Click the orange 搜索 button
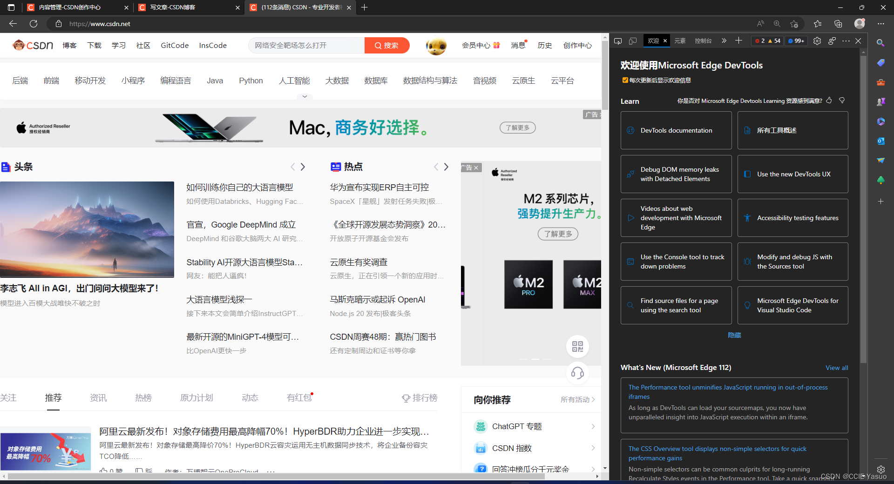894x484 pixels. pyautogui.click(x=387, y=46)
